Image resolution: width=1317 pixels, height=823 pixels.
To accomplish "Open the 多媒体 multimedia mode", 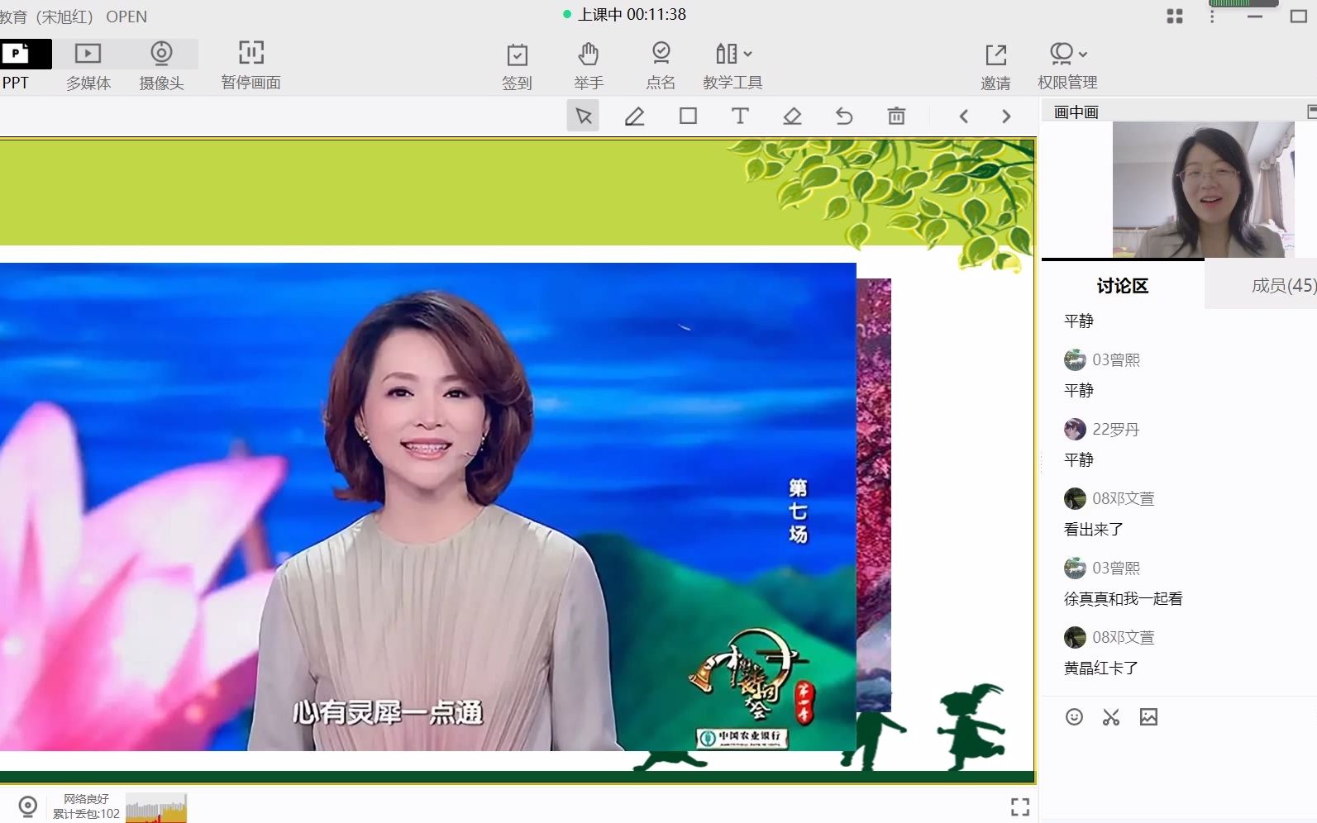I will tap(88, 65).
